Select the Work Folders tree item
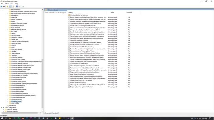Viewport: 214px width, 120px height. click(x=15, y=104)
